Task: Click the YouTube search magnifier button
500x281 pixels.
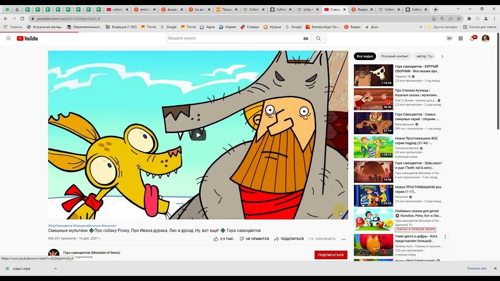Action: 318,38
